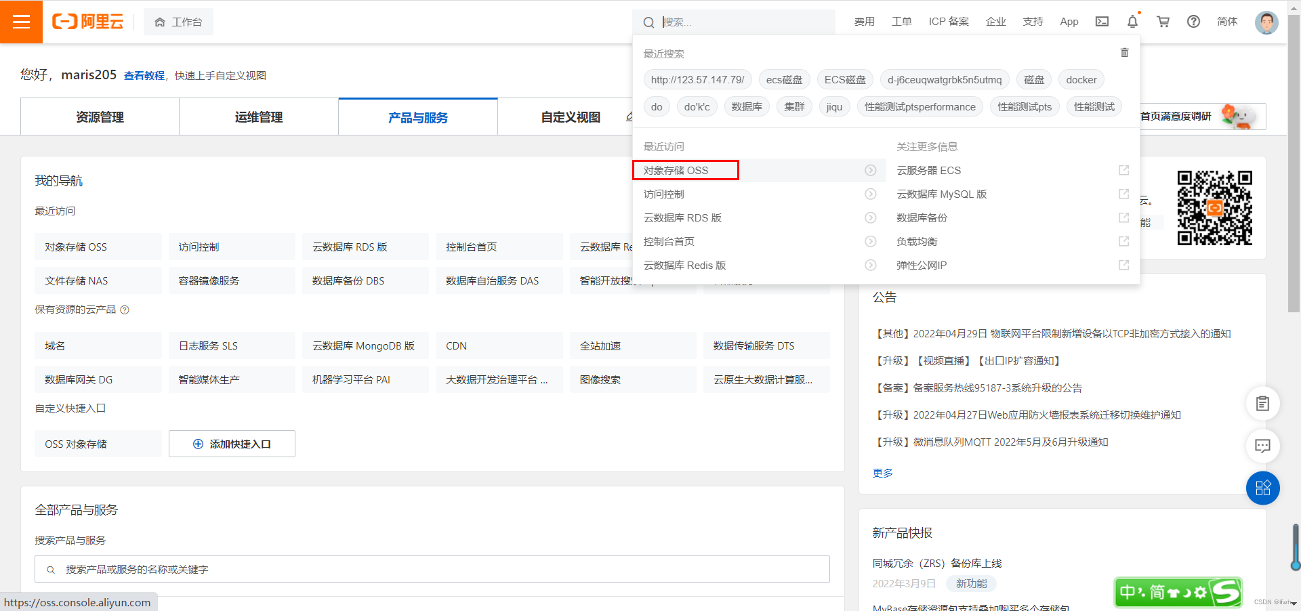The width and height of the screenshot is (1301, 611).
Task: Switch to the 资源管理 tab
Action: [99, 117]
